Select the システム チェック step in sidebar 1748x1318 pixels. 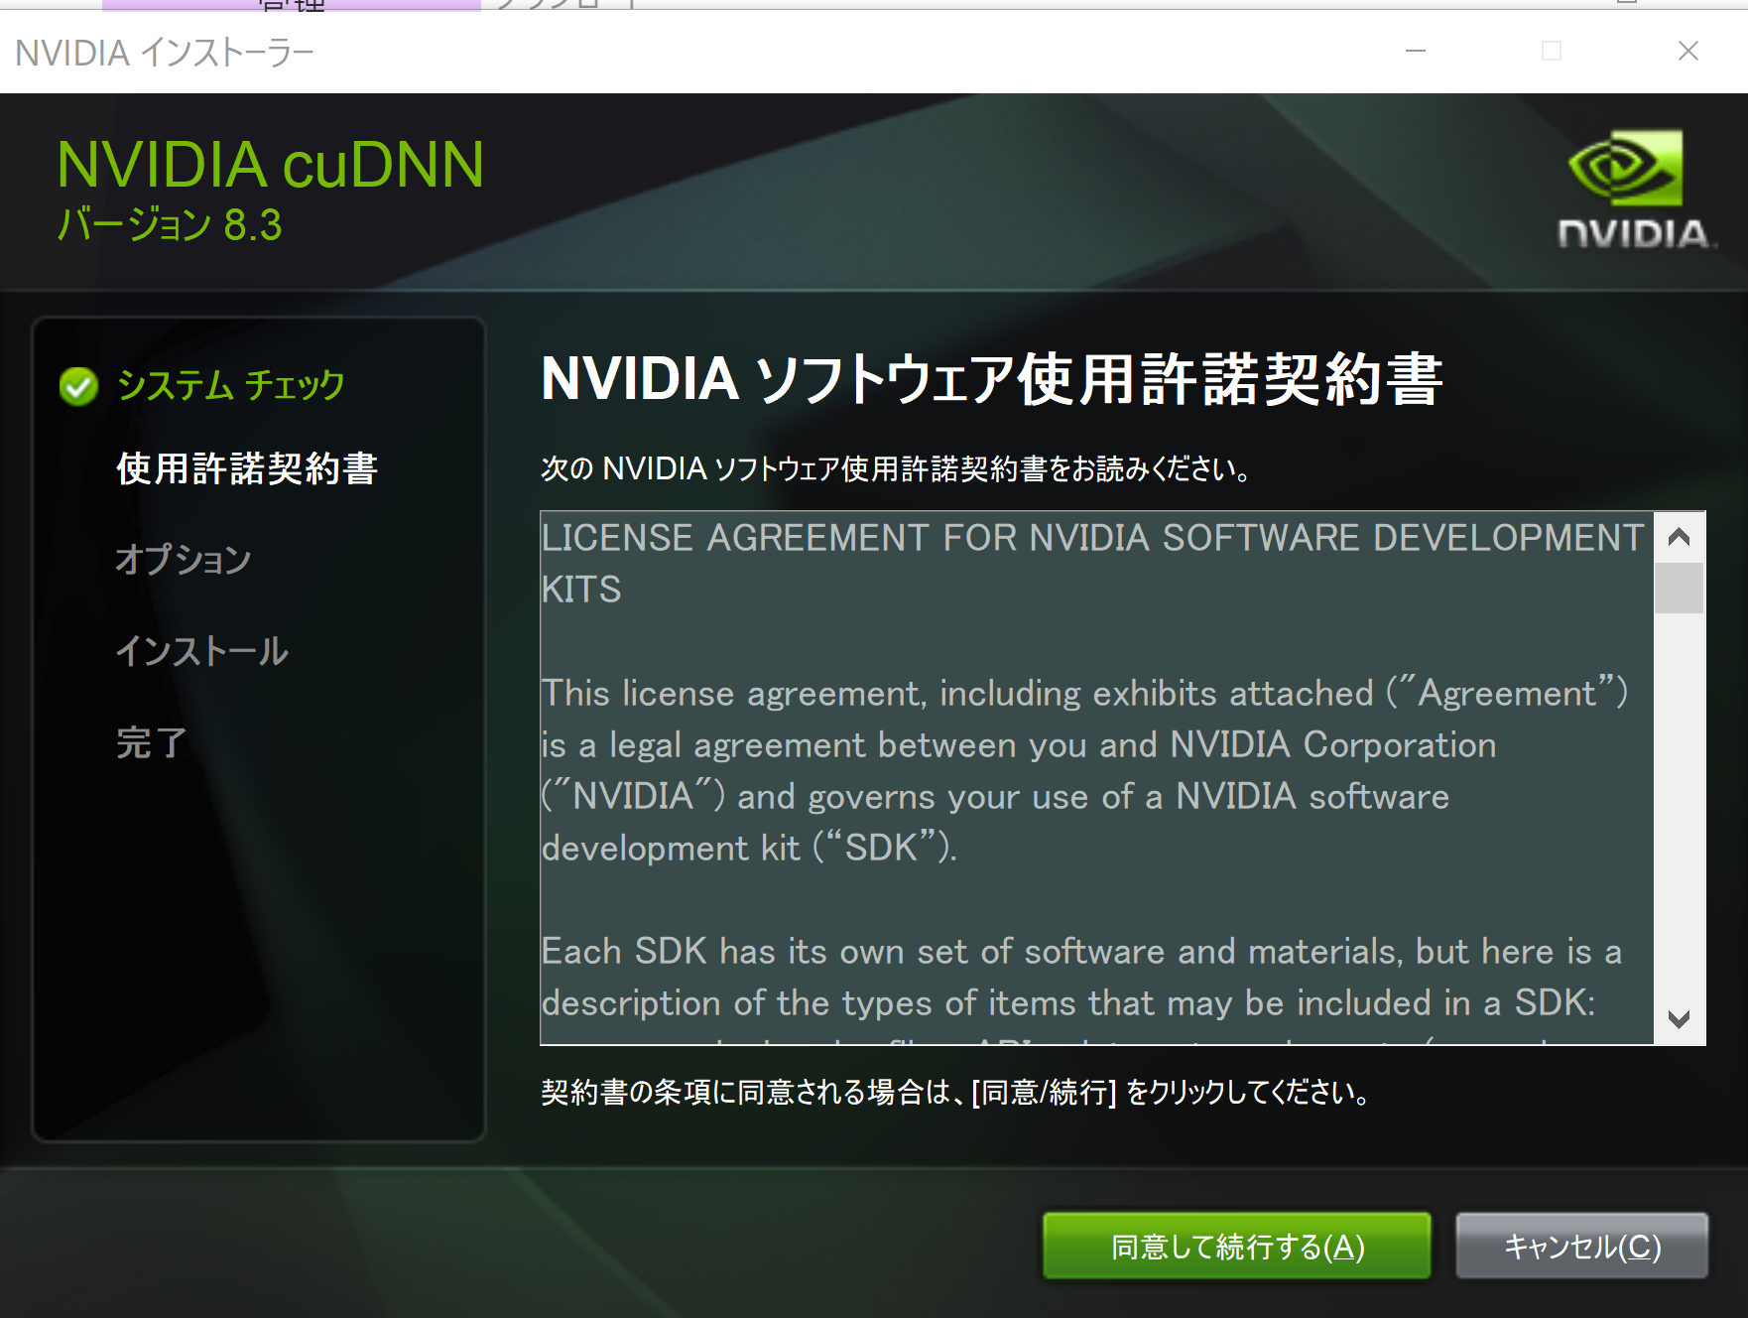click(x=230, y=385)
